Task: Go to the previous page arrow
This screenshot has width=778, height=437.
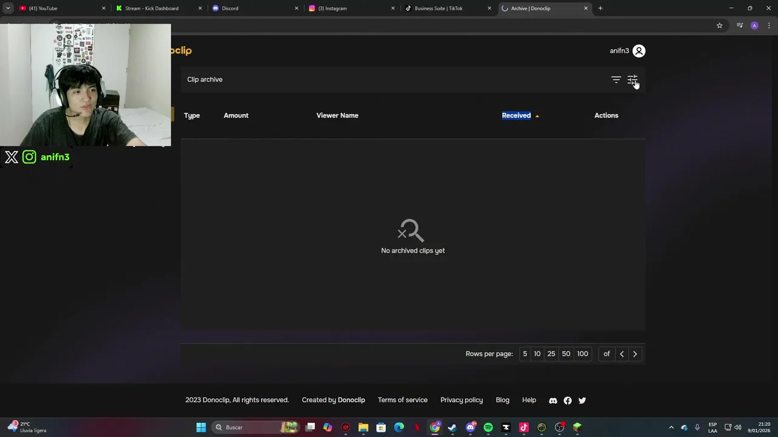Action: [622, 354]
